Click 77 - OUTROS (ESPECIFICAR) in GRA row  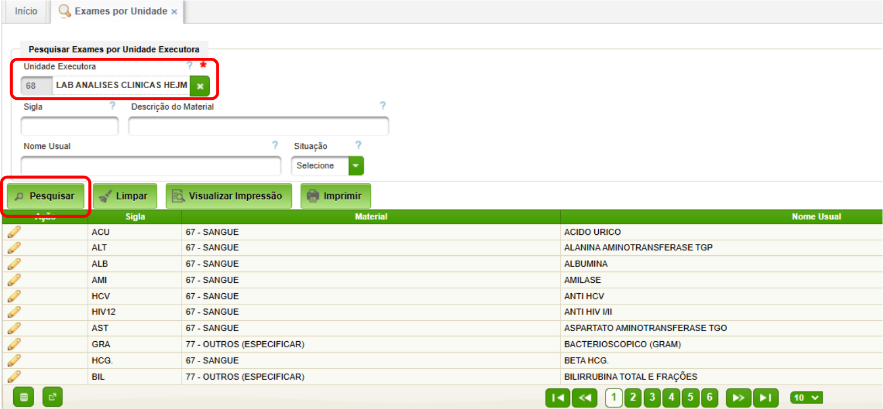click(245, 345)
